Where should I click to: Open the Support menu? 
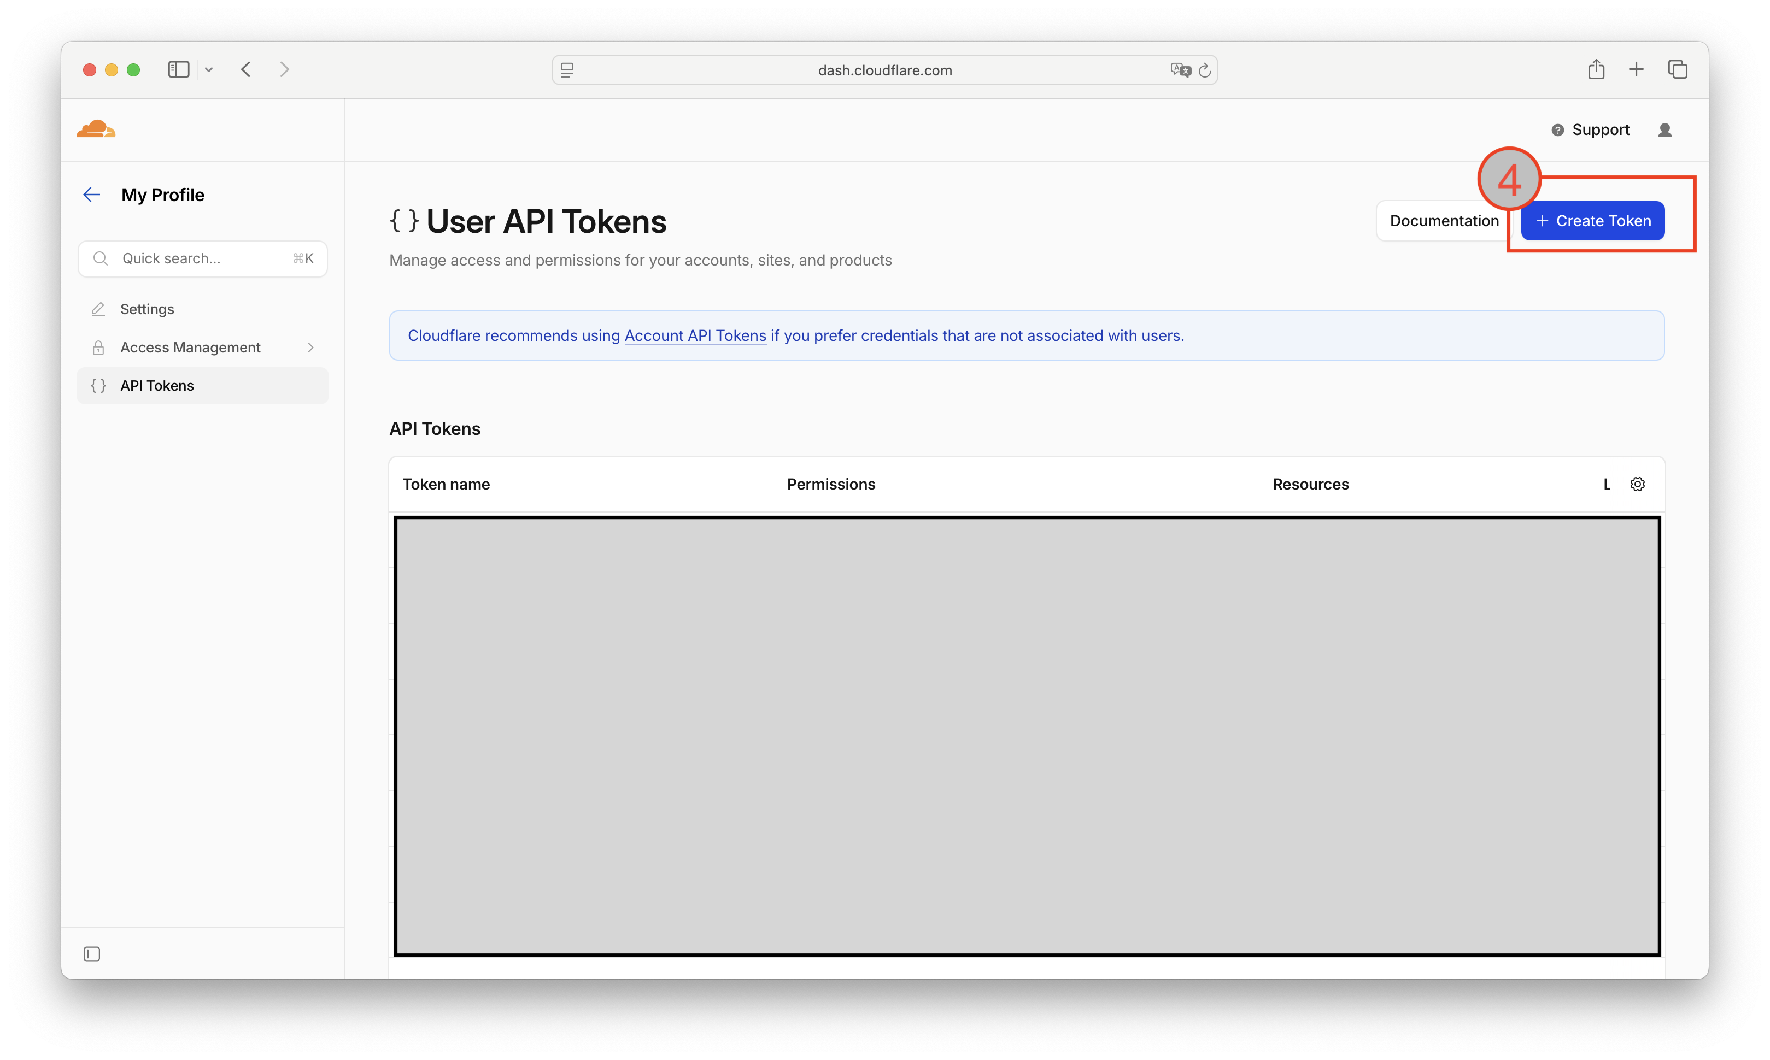click(x=1591, y=129)
